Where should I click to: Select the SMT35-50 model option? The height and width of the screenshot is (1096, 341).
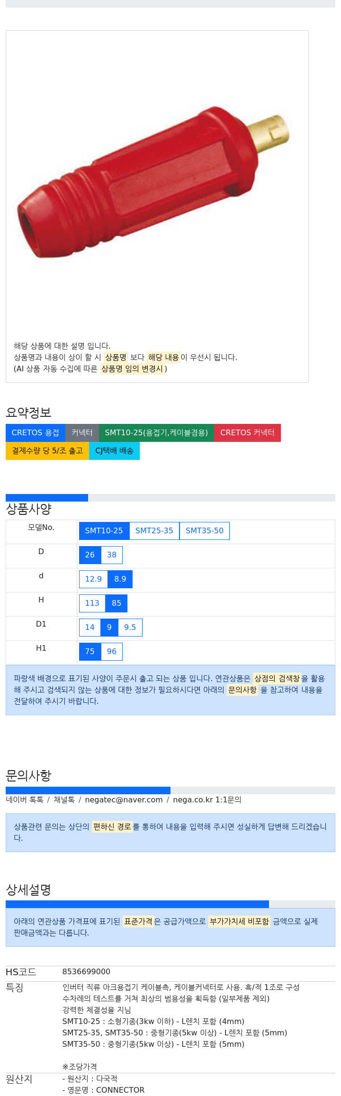click(205, 531)
